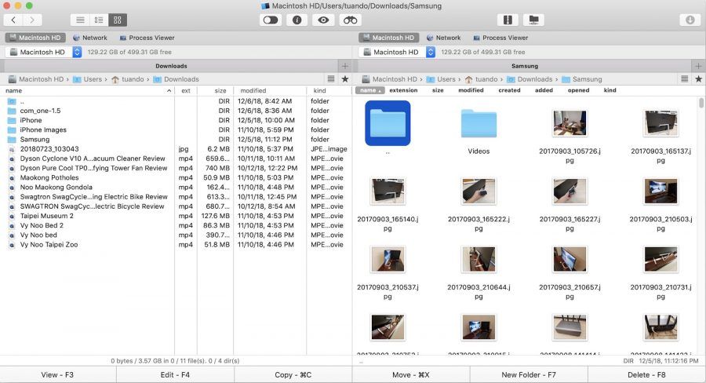Open file search with binoculars icon
The width and height of the screenshot is (706, 383).
[350, 20]
